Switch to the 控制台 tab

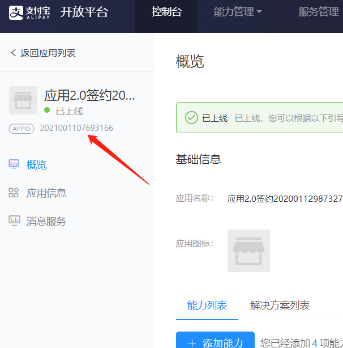166,12
